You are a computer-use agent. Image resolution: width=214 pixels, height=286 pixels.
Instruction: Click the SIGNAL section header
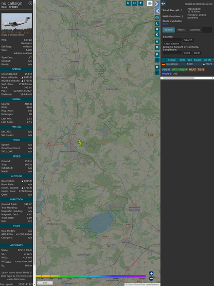click(x=16, y=99)
